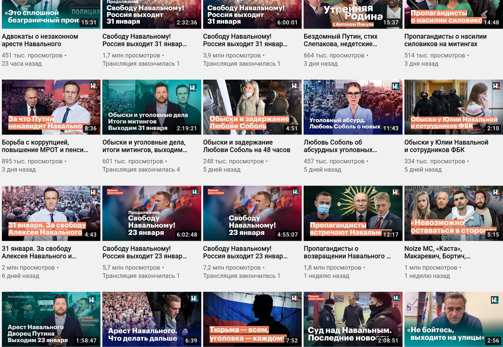Viewport: 503px width, 347px height.
Task: Click the '664 тыс. просмотров' text
Action: (x=334, y=56)
